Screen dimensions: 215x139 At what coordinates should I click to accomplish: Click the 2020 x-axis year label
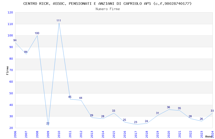click(x=169, y=134)
